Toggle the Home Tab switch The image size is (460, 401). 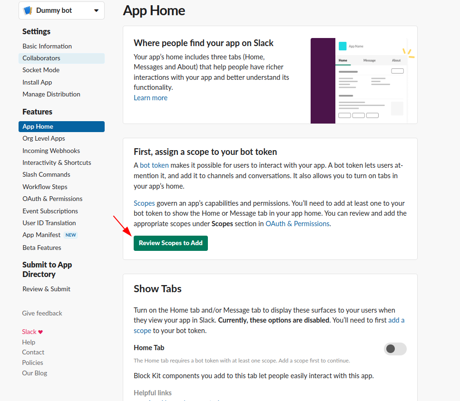(x=395, y=349)
